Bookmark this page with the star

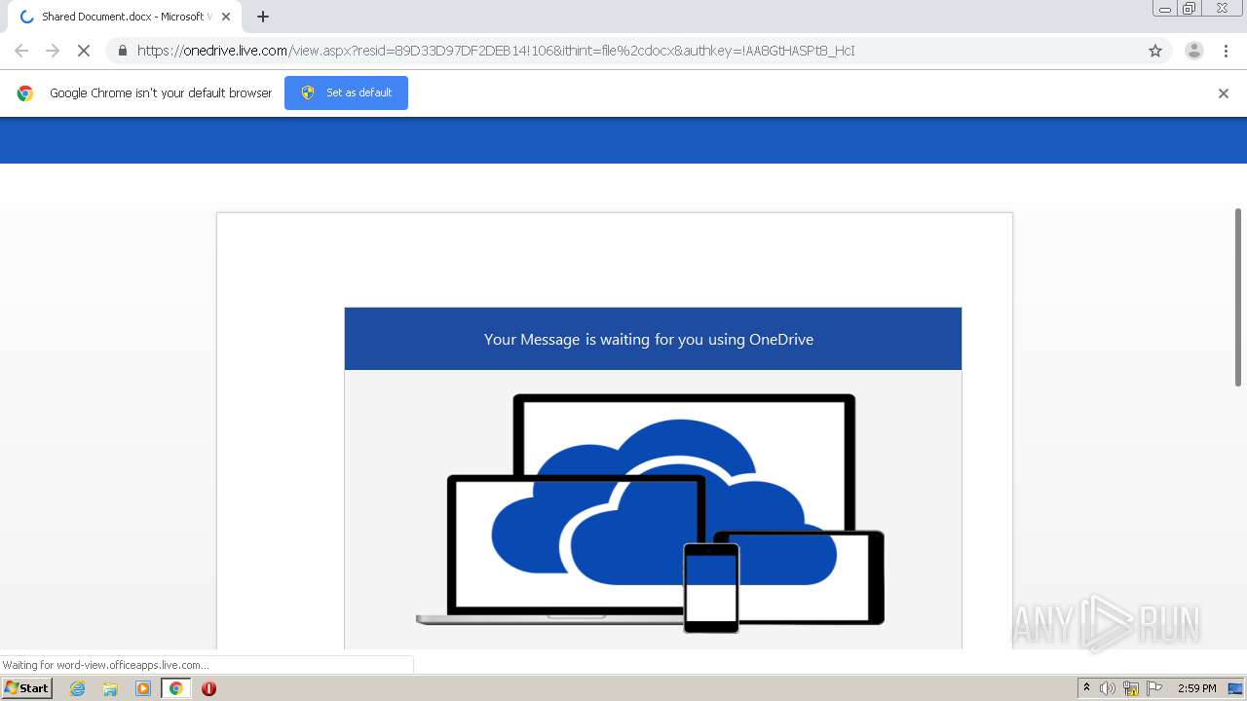pos(1155,51)
